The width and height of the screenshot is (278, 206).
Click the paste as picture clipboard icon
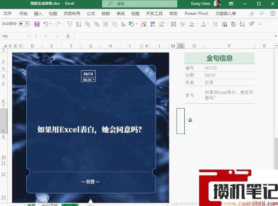click(x=225, y=24)
